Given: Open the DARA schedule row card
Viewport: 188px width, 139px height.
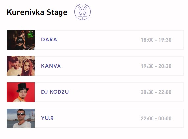Looking at the screenshot, I should pos(95,40).
